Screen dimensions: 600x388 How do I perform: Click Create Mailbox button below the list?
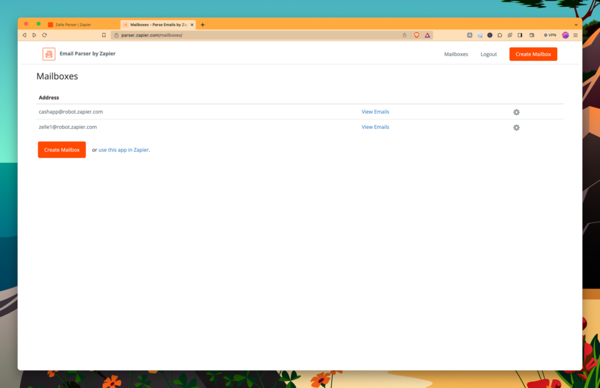(x=62, y=150)
